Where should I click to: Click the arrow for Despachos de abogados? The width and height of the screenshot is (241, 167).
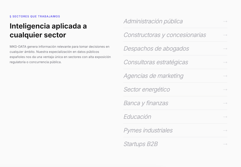click(x=225, y=49)
